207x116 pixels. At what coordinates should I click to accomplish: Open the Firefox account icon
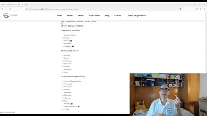point(201,9)
